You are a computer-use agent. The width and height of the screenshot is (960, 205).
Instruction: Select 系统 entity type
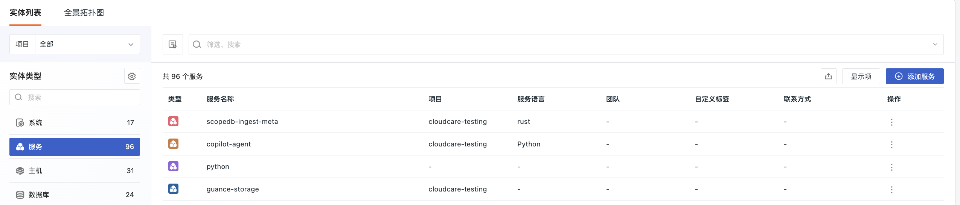tap(75, 123)
